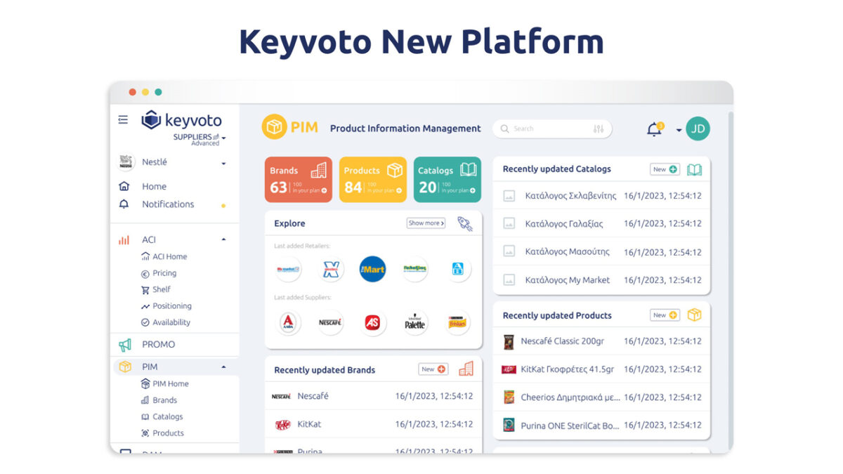Select the Palette supplier logo

point(415,322)
